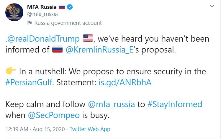The width and height of the screenshot is (221, 139).
Task: Click the US flag emoji in tweet
Action: (88, 39)
